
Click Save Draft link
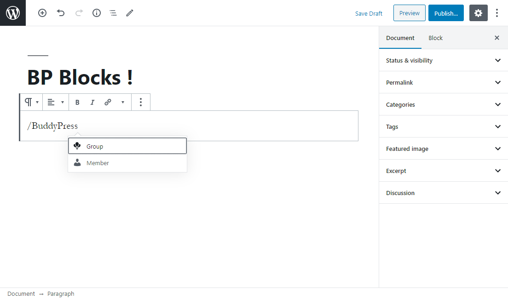(369, 13)
